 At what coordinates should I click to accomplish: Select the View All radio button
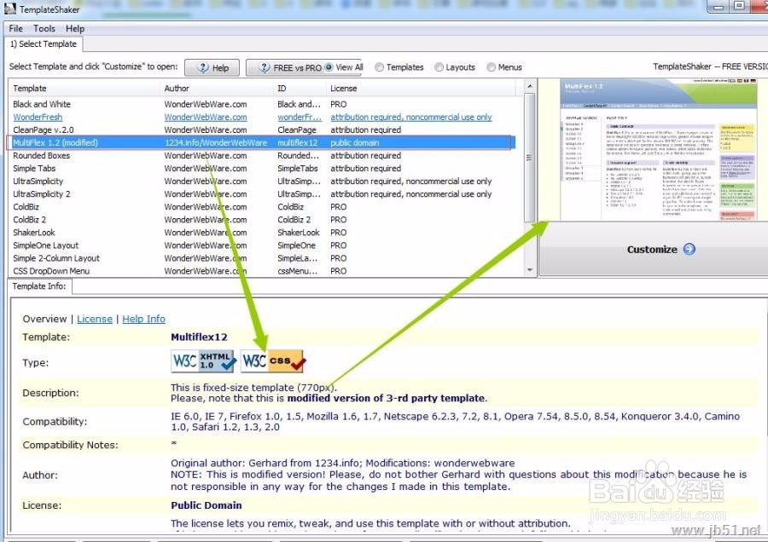pos(329,67)
